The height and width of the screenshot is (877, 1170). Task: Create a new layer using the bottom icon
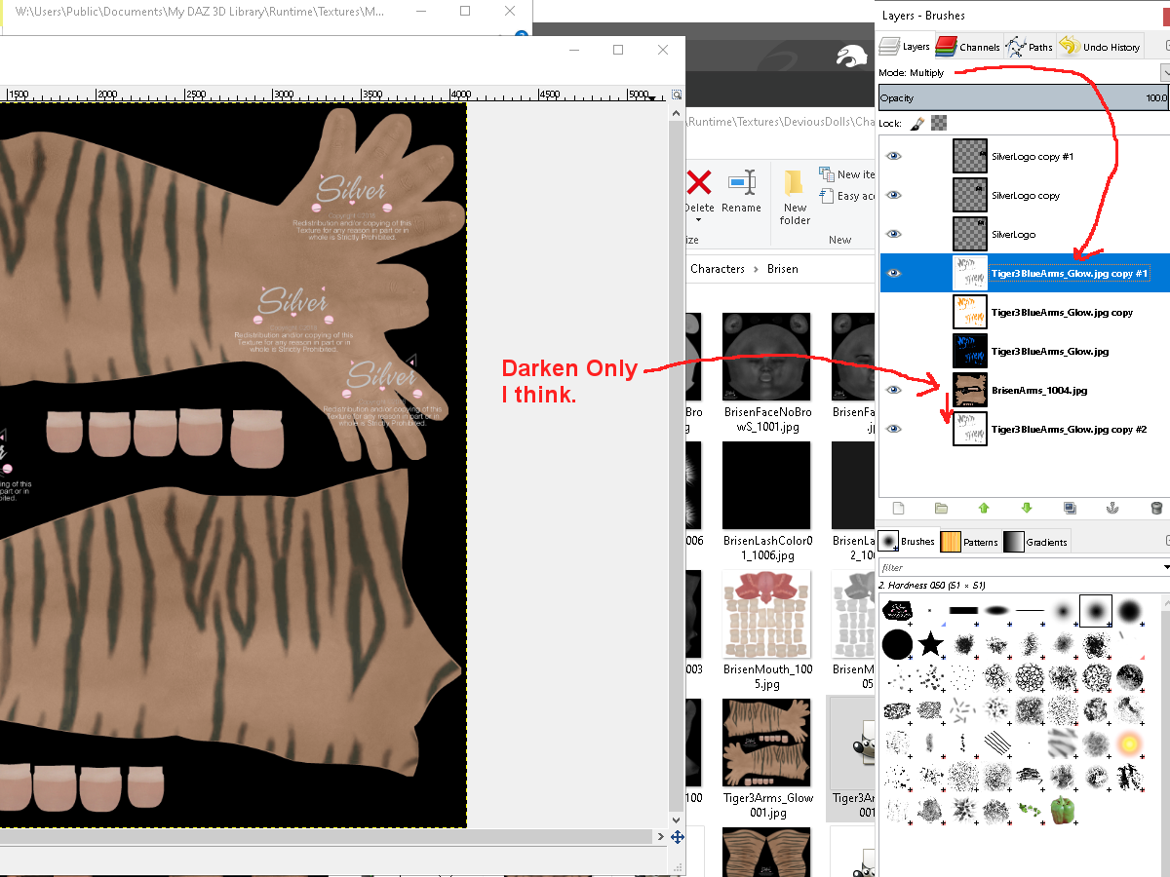tap(898, 508)
